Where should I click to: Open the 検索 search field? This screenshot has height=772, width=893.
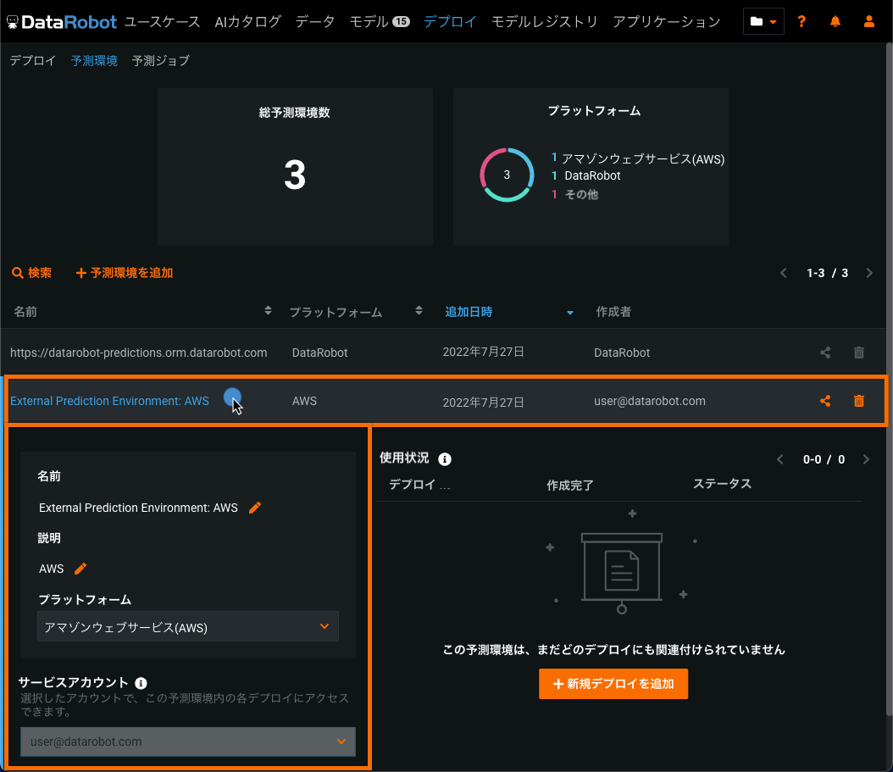32,273
